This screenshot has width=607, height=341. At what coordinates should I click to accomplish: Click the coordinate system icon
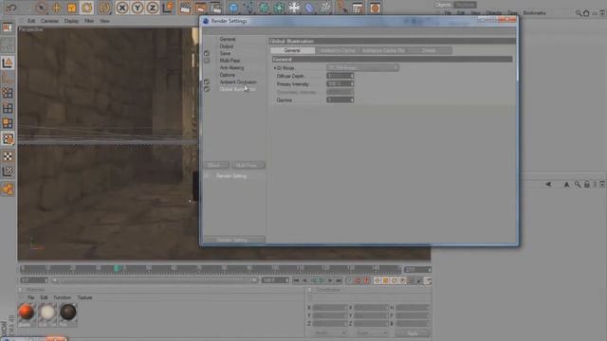click(168, 8)
